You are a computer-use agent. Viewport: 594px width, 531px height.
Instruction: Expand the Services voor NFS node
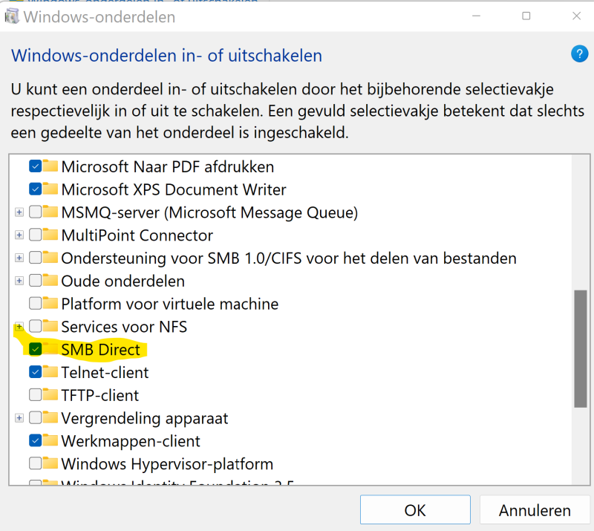(x=19, y=327)
